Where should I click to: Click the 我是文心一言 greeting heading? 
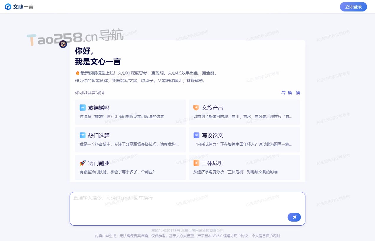point(98,62)
